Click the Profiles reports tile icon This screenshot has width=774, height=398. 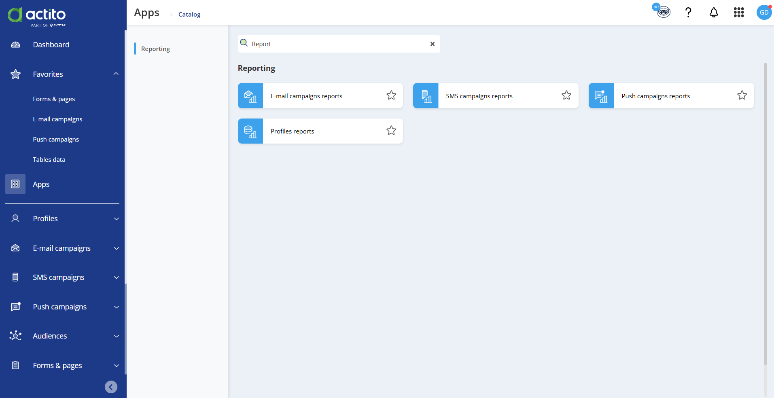click(250, 131)
